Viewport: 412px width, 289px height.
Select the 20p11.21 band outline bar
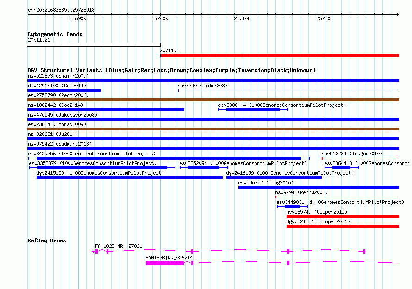tap(94, 45)
